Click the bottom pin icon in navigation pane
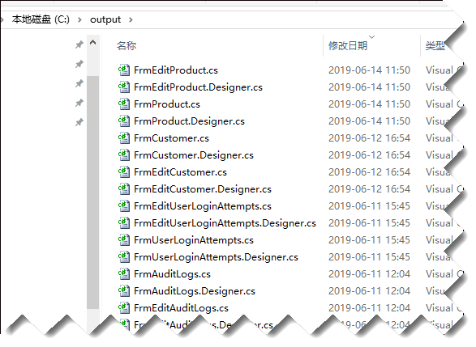476x347 pixels. click(79, 122)
